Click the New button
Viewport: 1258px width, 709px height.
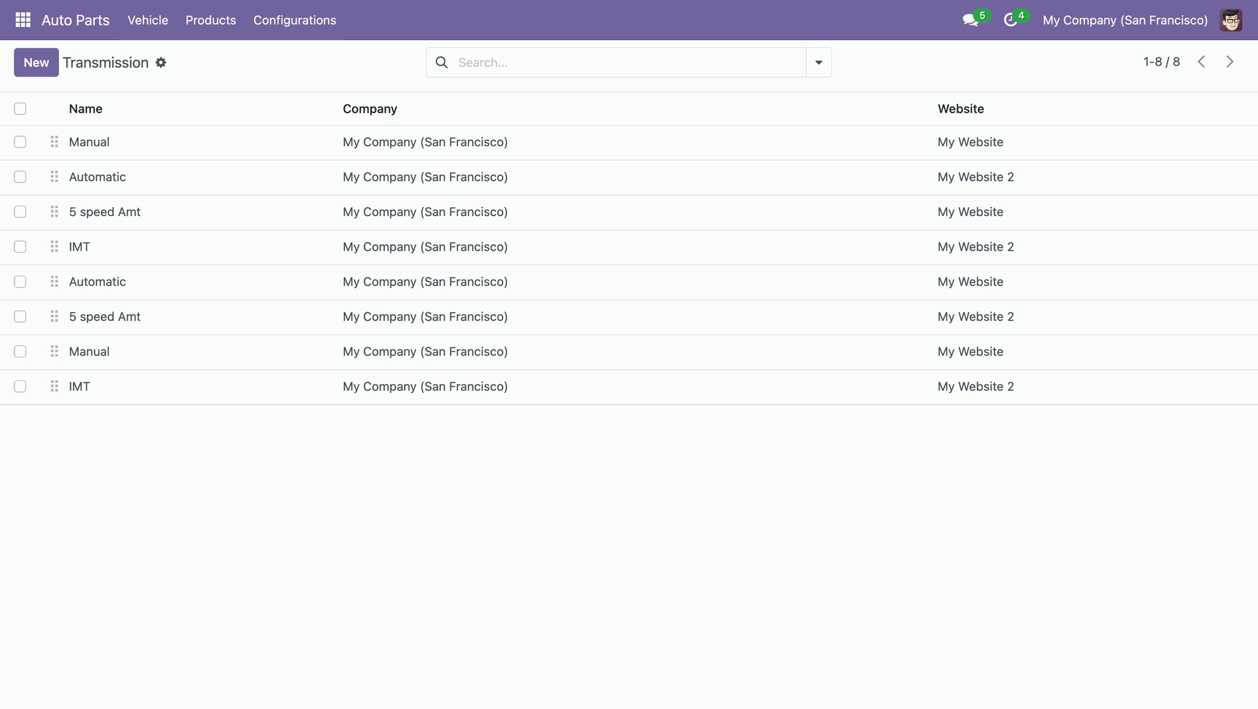(x=36, y=63)
